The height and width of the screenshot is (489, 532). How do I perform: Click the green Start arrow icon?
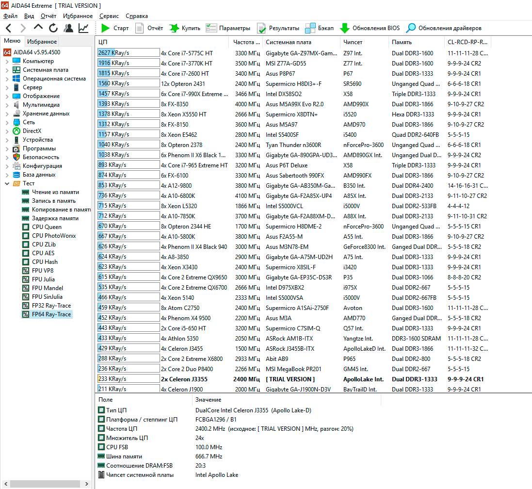tap(105, 28)
